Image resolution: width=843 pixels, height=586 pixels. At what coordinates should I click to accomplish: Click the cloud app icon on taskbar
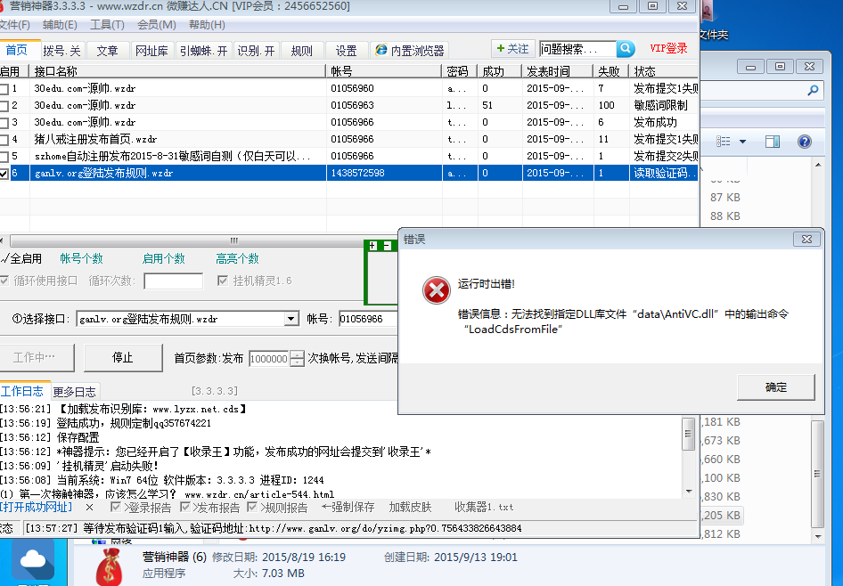33,559
